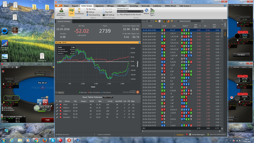Click the refresh icon in China table toolbar
The width and height of the screenshot is (254, 143).
[x=12, y=67]
